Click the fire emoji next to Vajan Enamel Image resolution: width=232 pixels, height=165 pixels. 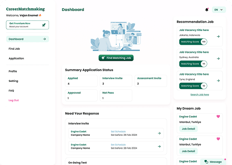(40, 15)
